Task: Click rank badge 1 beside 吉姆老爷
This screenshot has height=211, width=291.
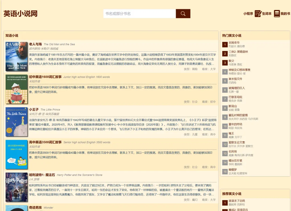Action: click(x=225, y=45)
